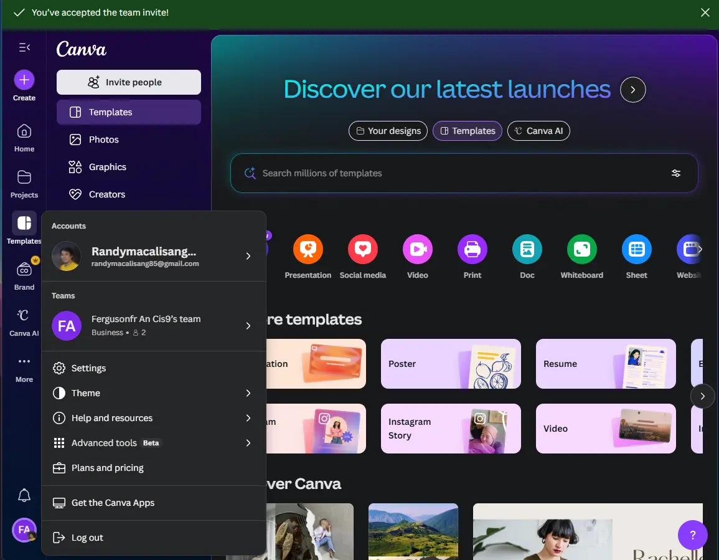
Task: Open Canva AI from the sidebar
Action: 24,322
